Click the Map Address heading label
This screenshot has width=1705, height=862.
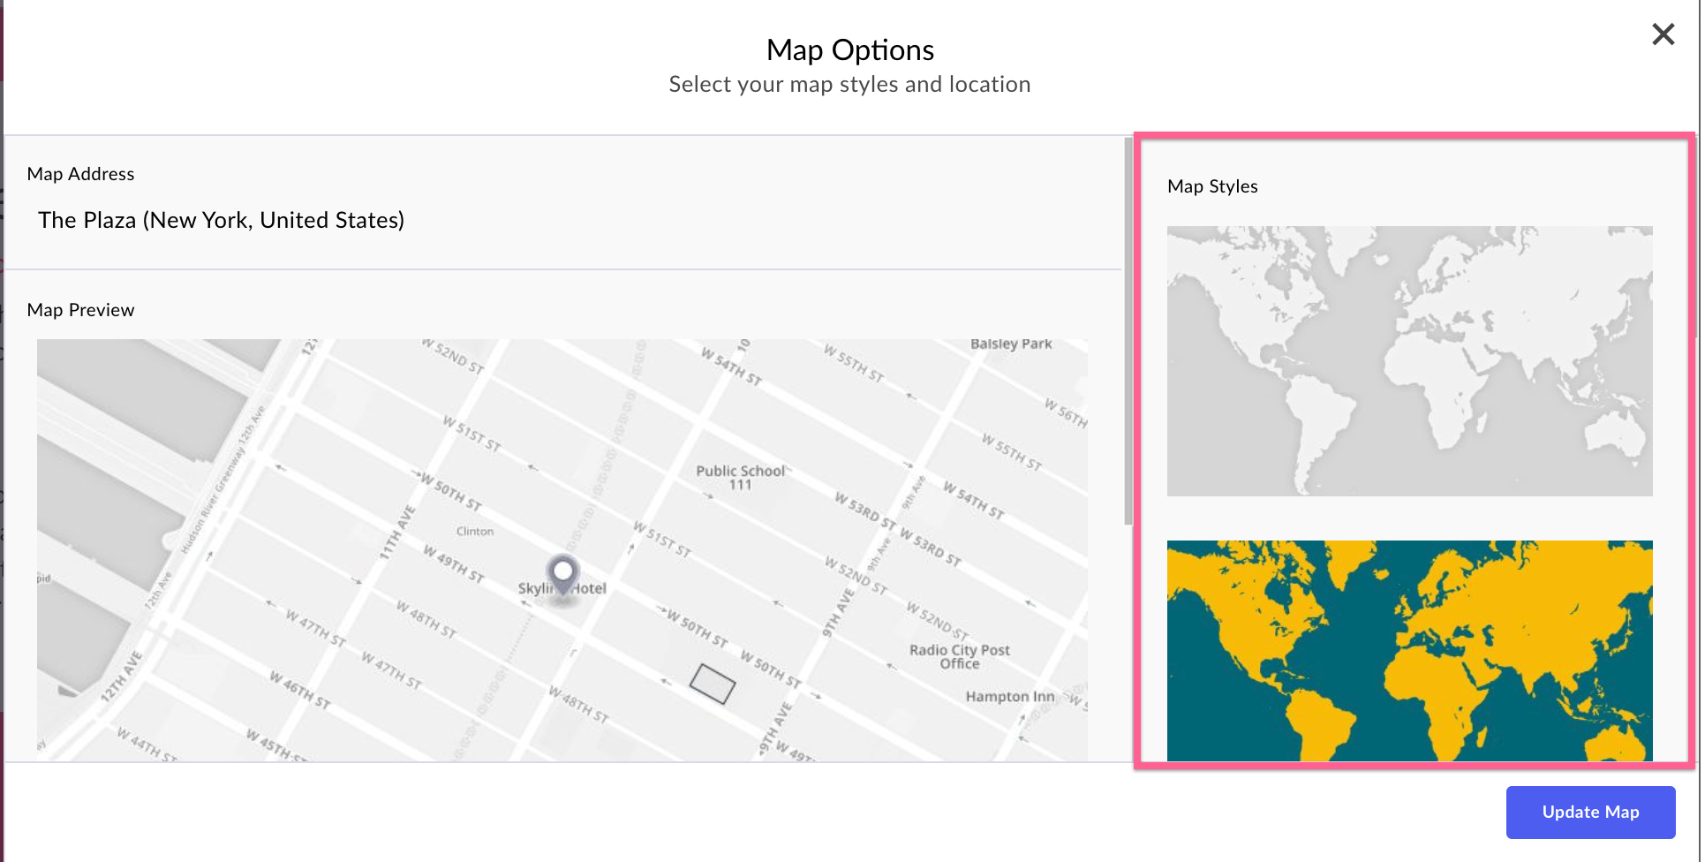[x=80, y=174]
